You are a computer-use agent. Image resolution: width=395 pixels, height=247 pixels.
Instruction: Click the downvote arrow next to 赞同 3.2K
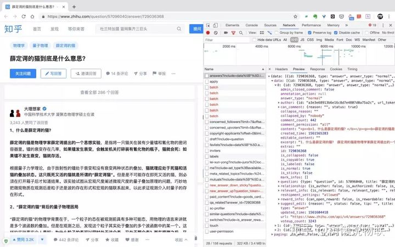tap(42, 239)
